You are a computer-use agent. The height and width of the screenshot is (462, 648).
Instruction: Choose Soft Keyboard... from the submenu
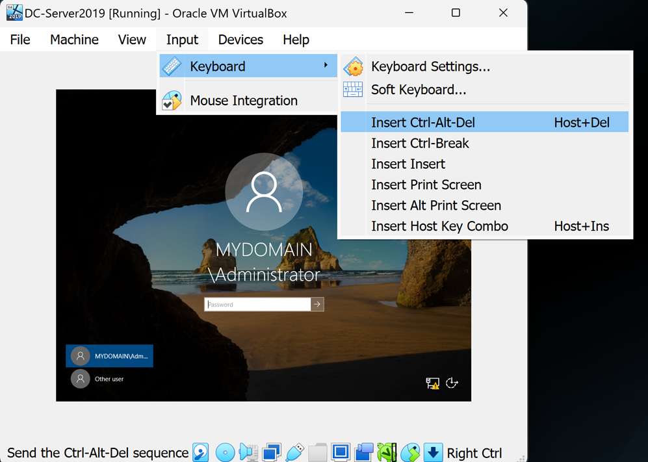pos(419,90)
